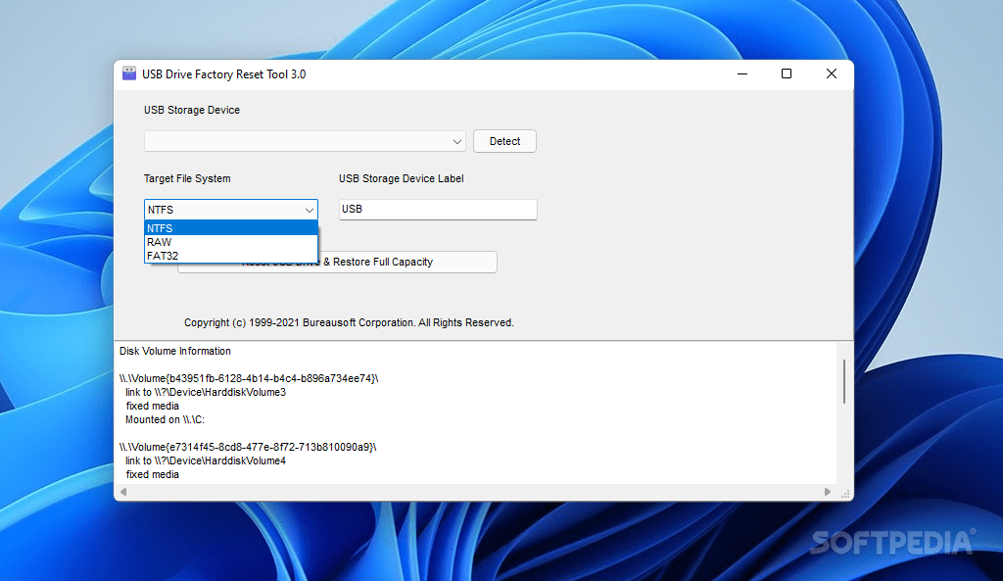
Task: Click the left arrow of horizontal scrollbar
Action: pos(123,492)
